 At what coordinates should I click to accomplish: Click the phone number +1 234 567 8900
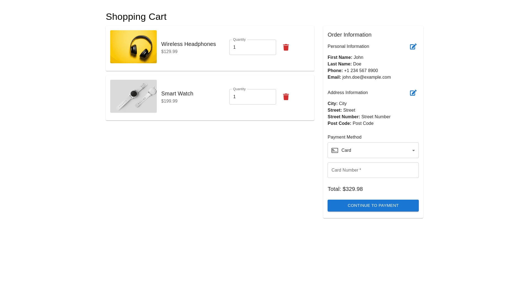(x=361, y=71)
